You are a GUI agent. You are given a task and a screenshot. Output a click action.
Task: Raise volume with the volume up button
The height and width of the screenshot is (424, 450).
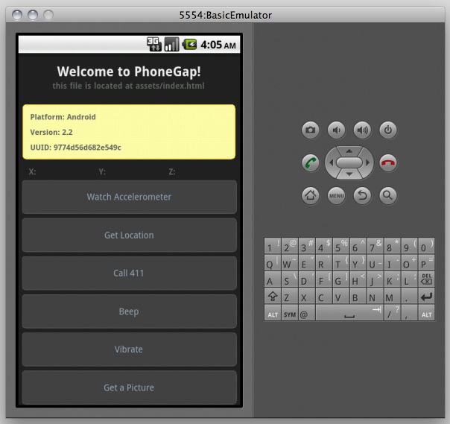click(362, 130)
